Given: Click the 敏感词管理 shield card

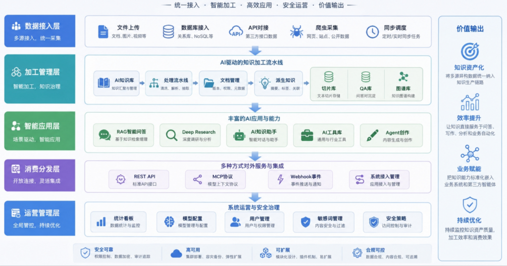Looking at the screenshot, I should [323, 222].
